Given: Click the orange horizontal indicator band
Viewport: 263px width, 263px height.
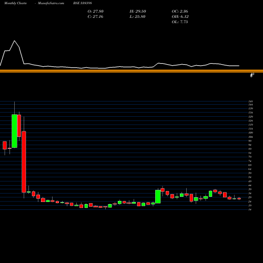Looking at the screenshot, I should pyautogui.click(x=131, y=71).
